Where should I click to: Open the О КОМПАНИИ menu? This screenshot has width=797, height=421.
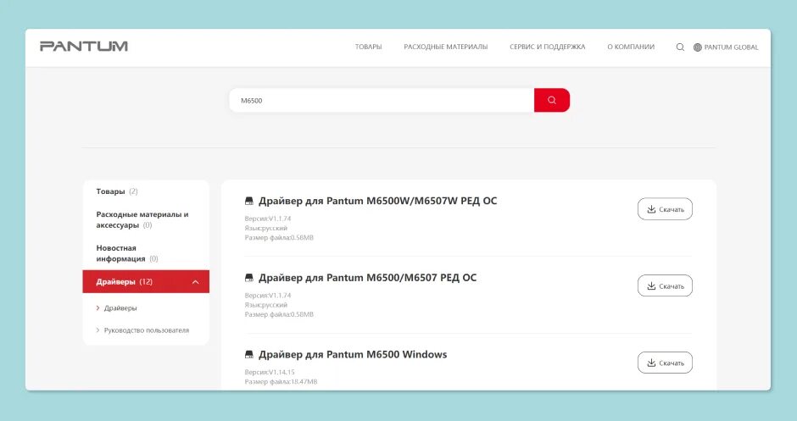(x=631, y=47)
